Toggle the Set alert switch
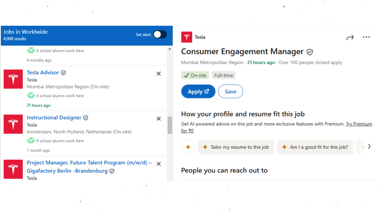 [x=160, y=35]
